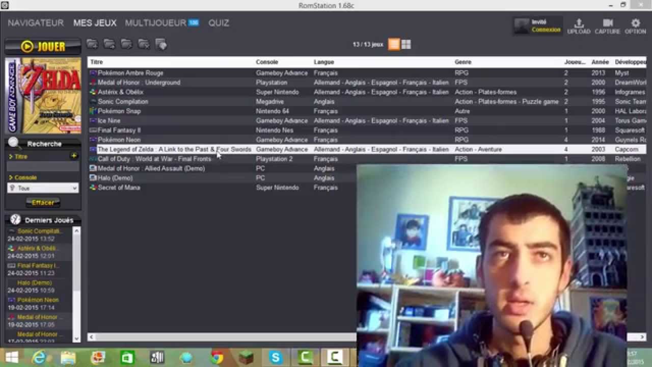
Task: Open the QUIZ tab
Action: tap(219, 23)
